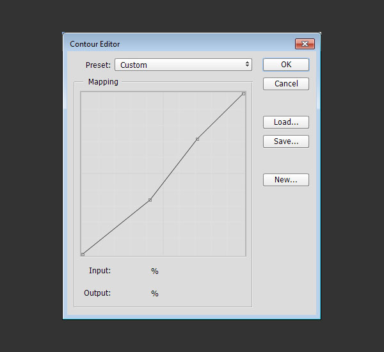Select the lower-middle point on the curve
The image size is (384, 352).
pos(150,200)
